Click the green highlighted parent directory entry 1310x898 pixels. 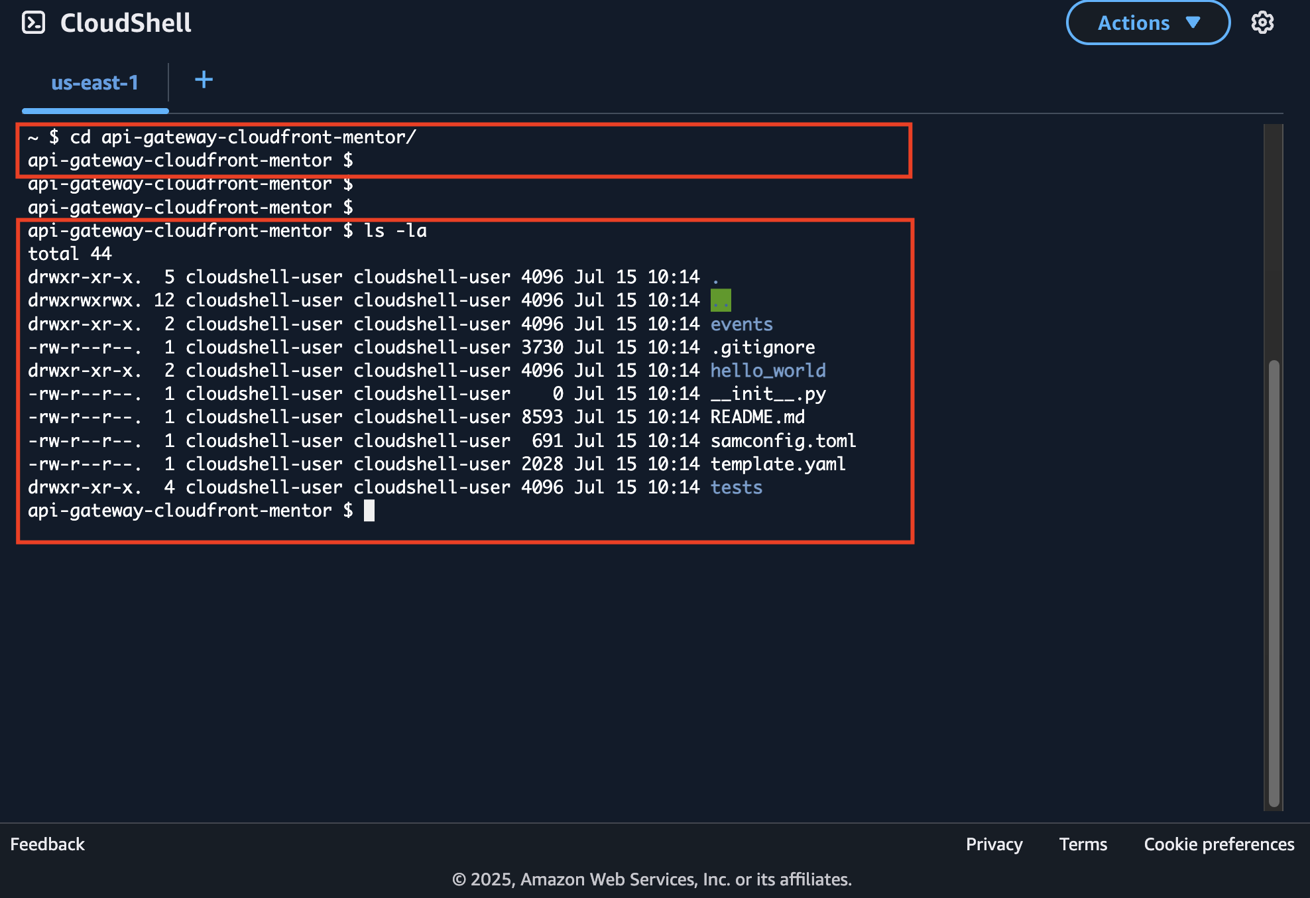click(x=721, y=300)
